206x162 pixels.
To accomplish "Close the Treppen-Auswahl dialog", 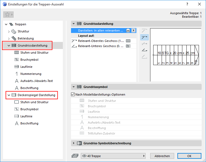I will (199, 4).
